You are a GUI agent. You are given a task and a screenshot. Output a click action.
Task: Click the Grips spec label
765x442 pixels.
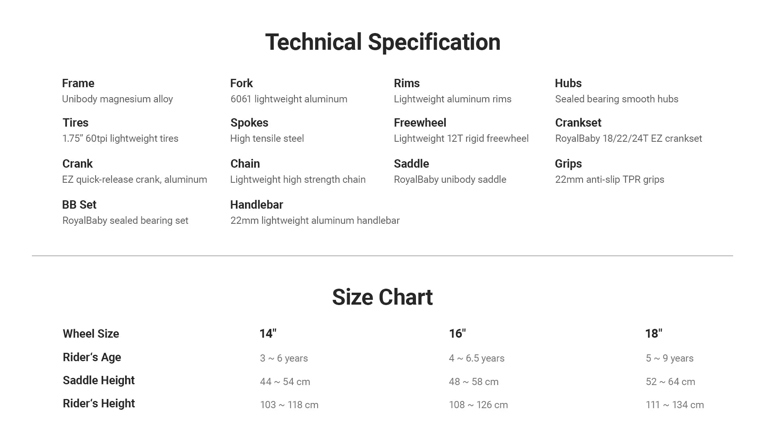(568, 164)
